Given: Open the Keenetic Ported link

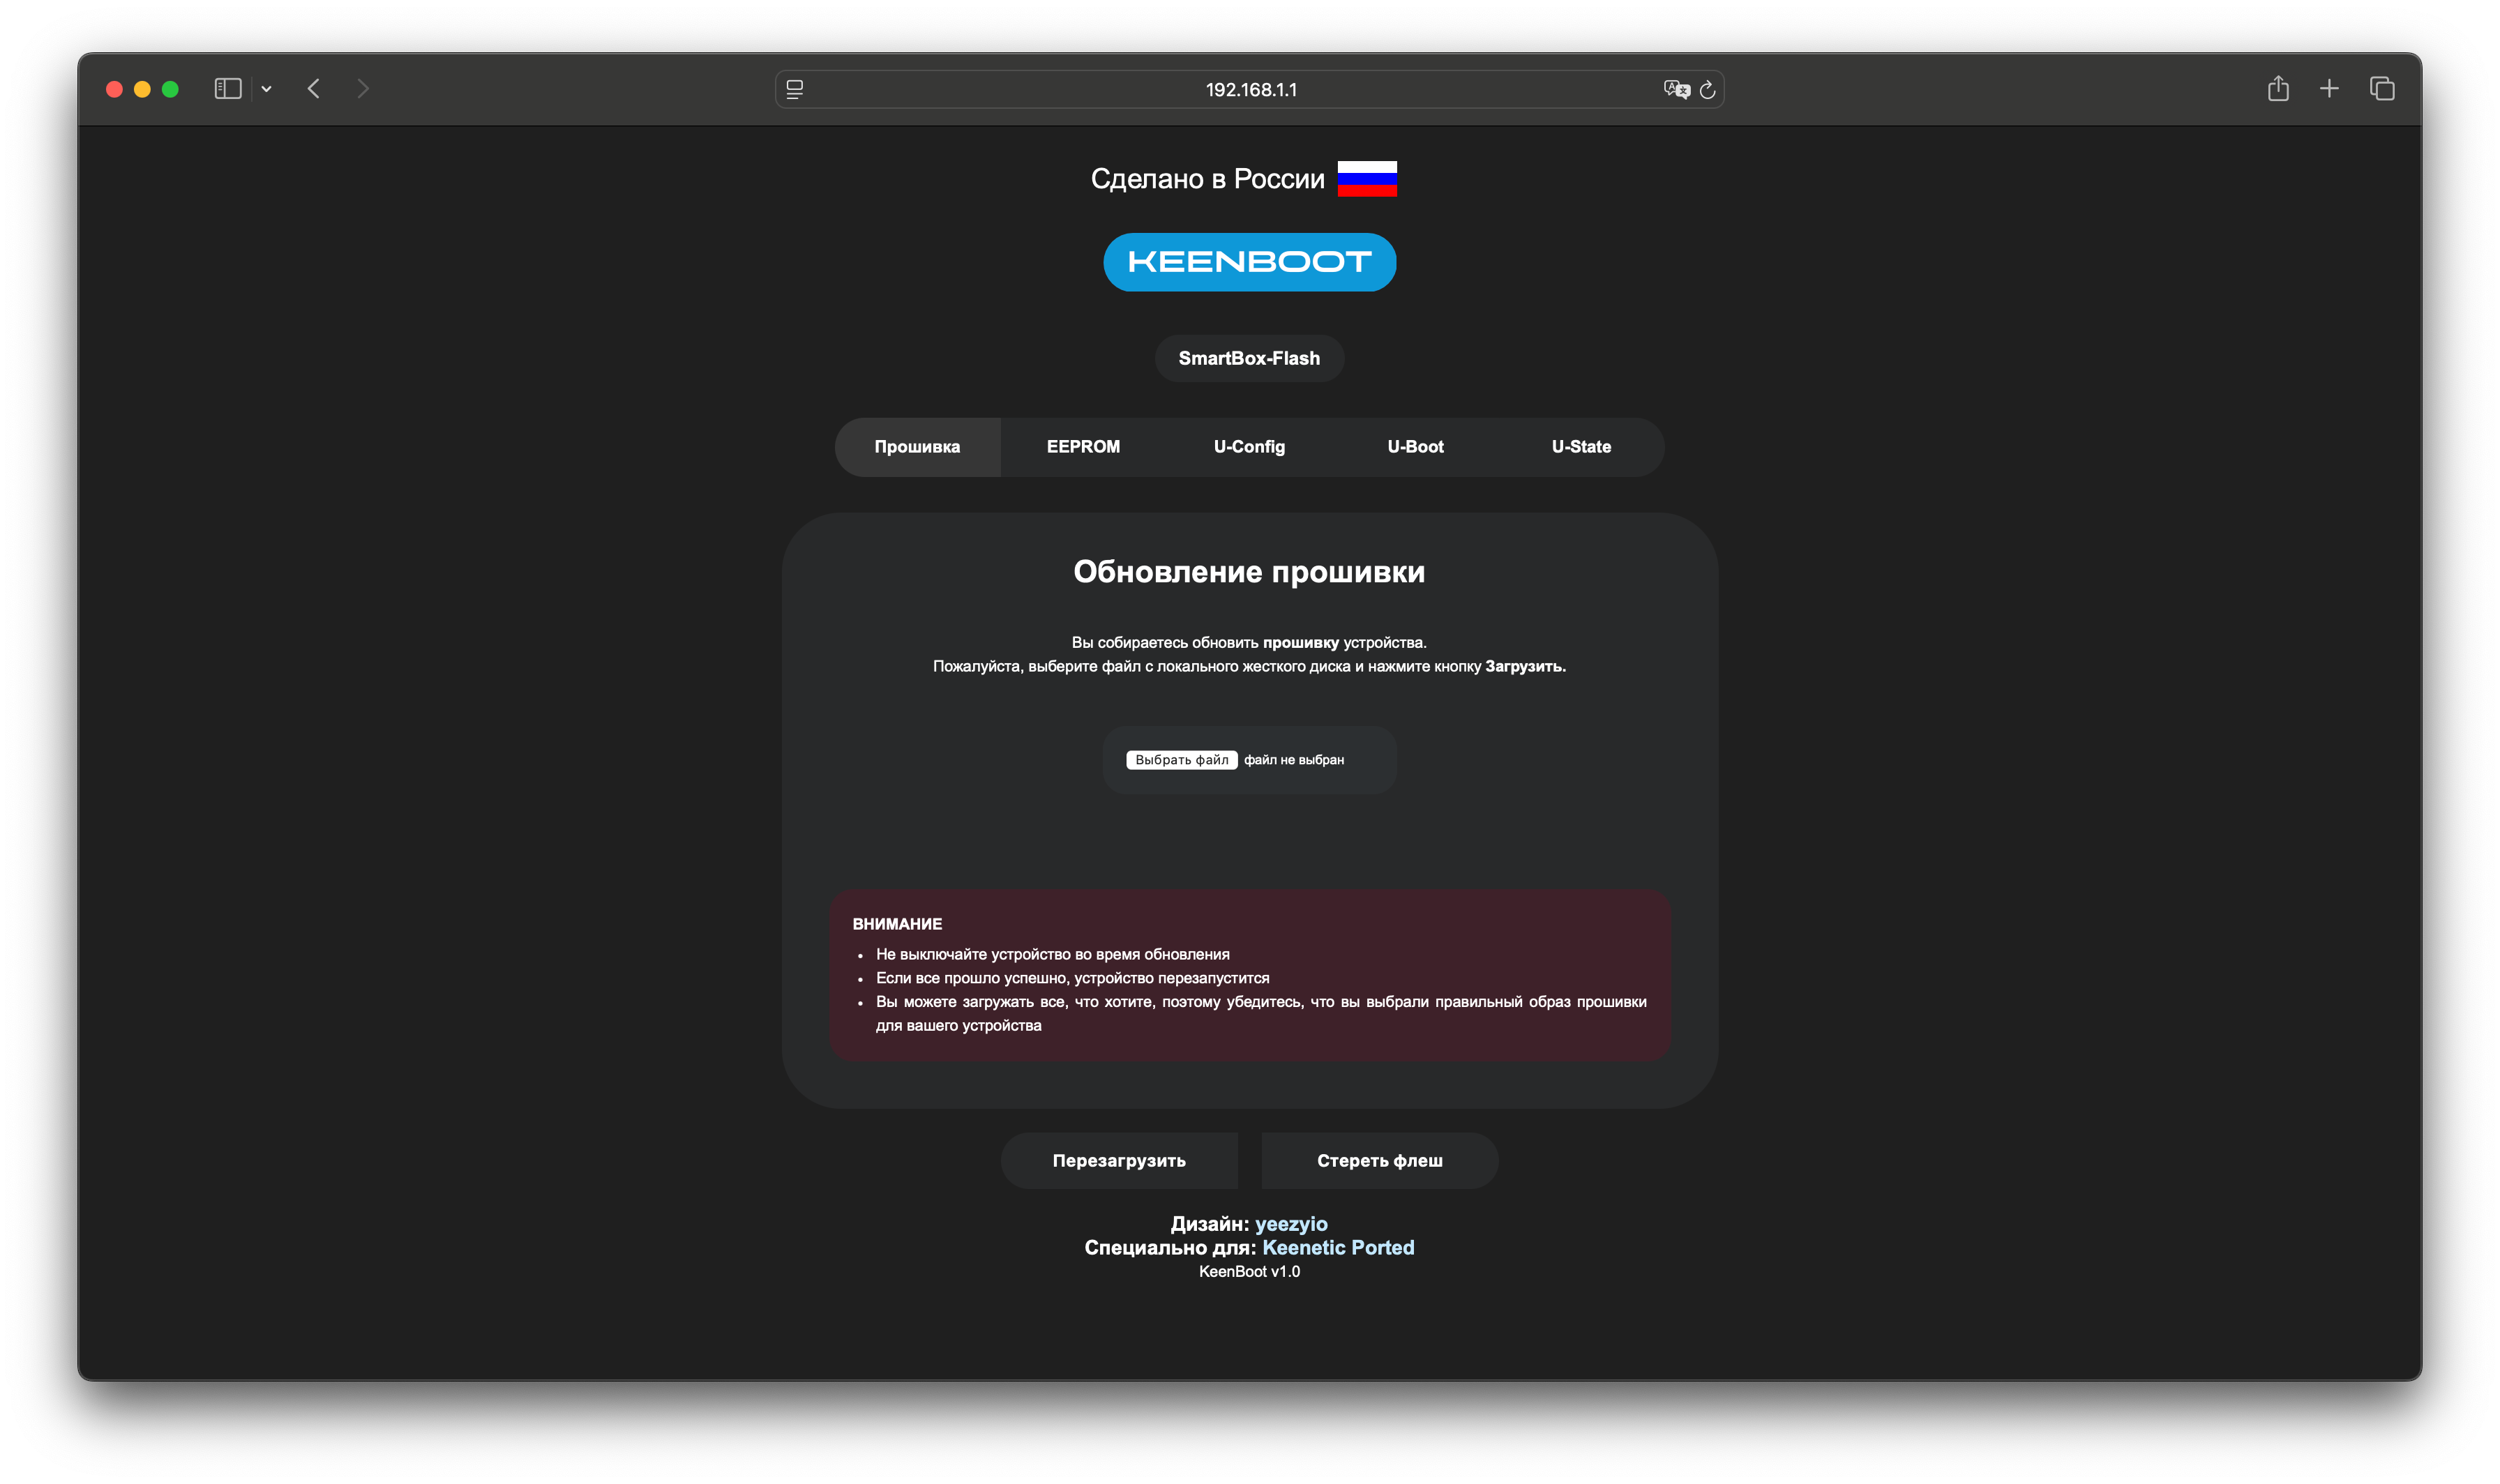Looking at the screenshot, I should point(1338,1247).
